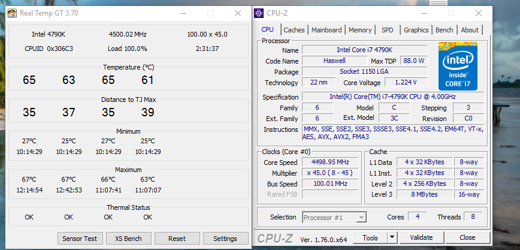Start the XS Bench benchmark
Screen dimensions: 520x250
pos(128,239)
